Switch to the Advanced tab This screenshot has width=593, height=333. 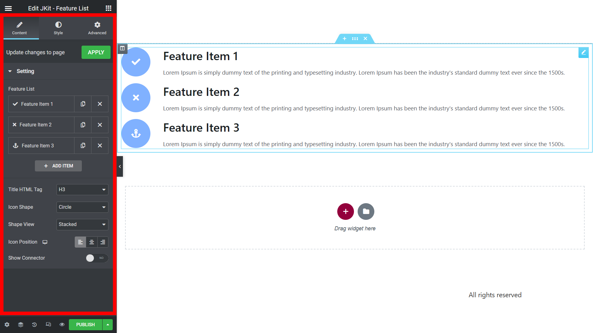(97, 28)
